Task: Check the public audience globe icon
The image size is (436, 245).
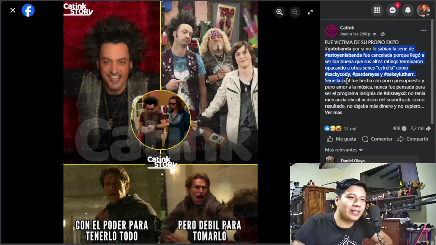Action: [383, 34]
